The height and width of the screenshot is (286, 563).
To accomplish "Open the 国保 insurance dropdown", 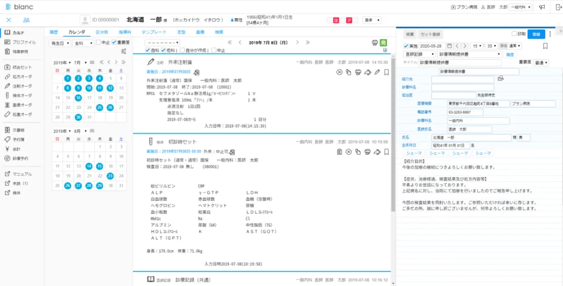I will [x=372, y=21].
